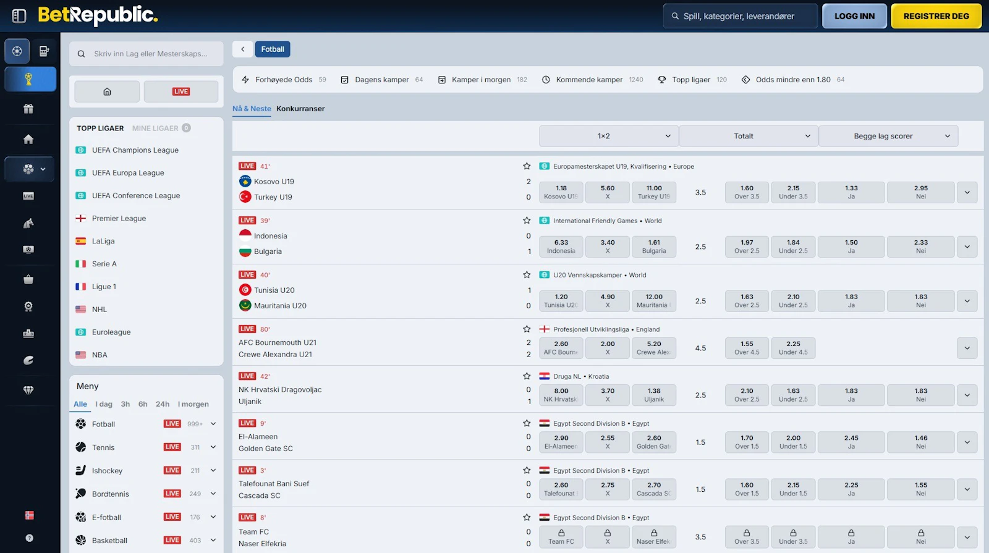Viewport: 989px width, 553px height.
Task: Click the gift box promotions icon
Action: (28, 109)
